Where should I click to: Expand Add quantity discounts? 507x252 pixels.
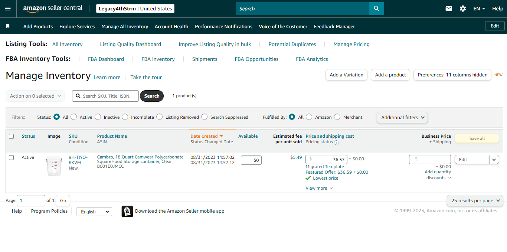point(438,175)
